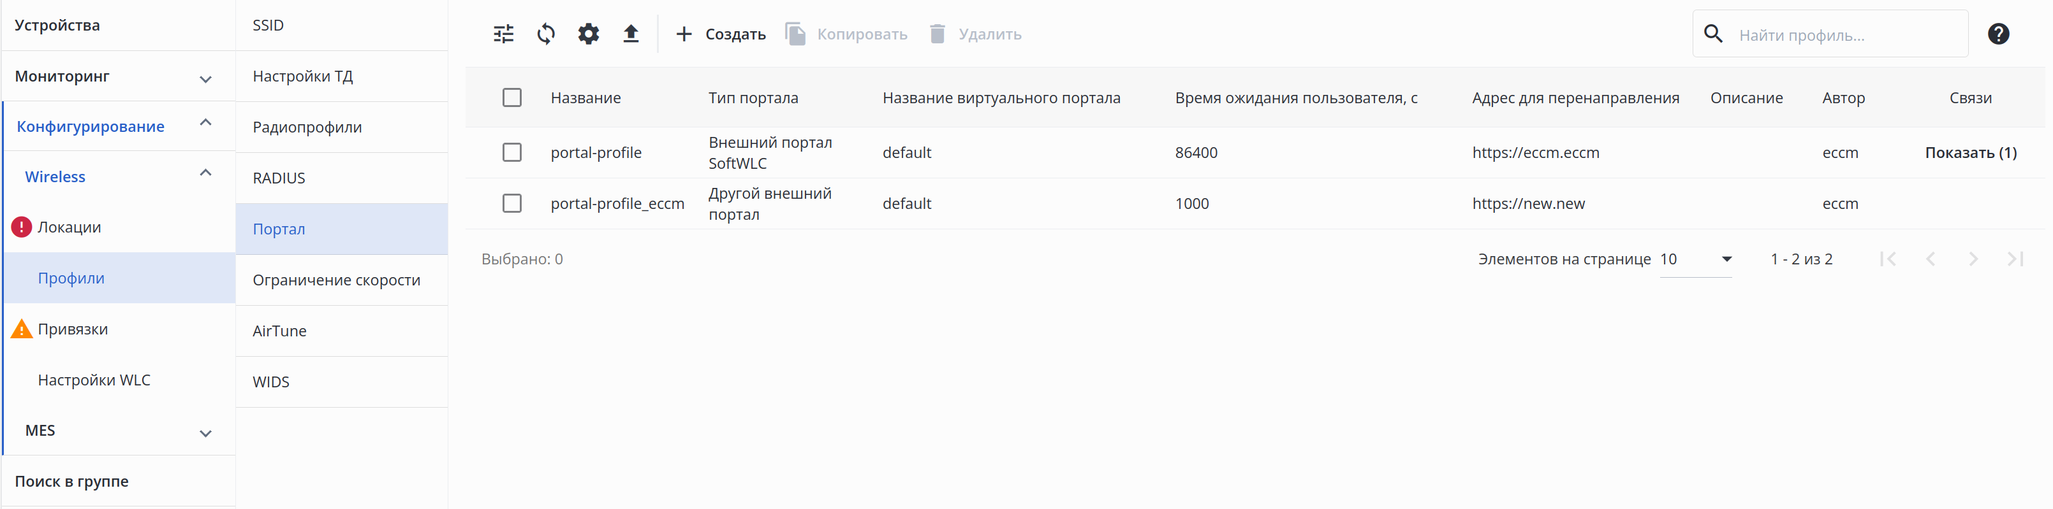Screen dimensions: 2053x509
Task: Click Показать (1) link for portal-profile
Action: tap(1970, 152)
